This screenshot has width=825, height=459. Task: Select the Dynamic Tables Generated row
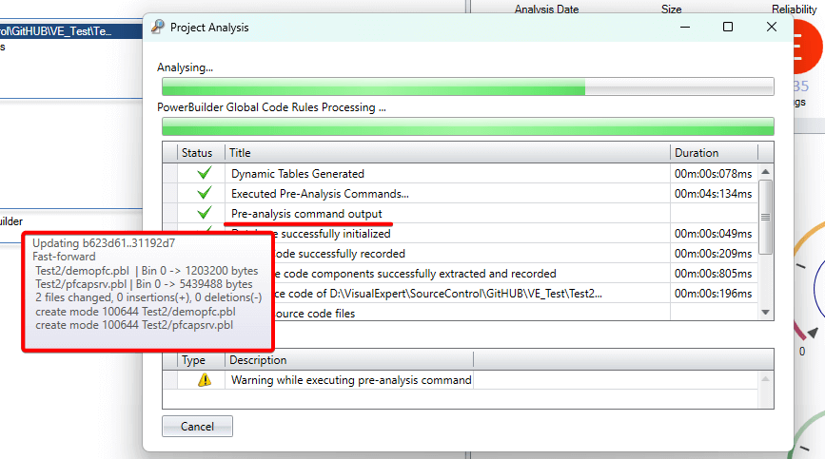(461, 173)
